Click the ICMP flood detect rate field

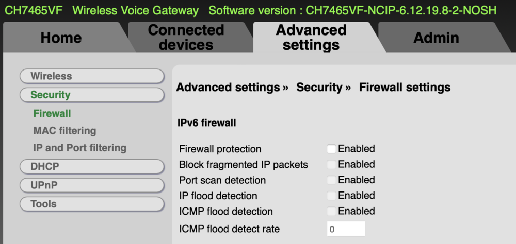[346, 229]
